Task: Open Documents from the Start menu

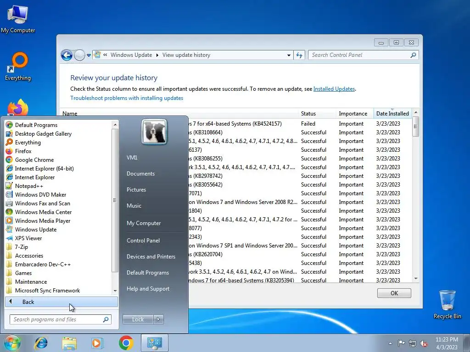Action: (140, 174)
